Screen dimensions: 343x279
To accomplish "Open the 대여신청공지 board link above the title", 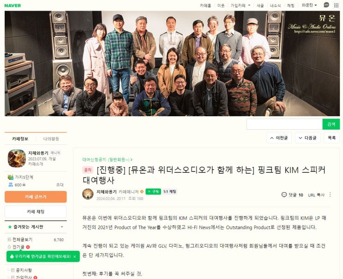I will pos(107,160).
